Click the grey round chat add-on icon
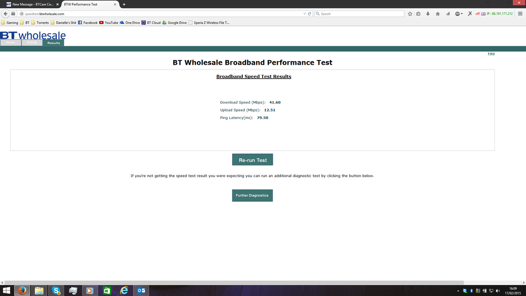 (457, 14)
